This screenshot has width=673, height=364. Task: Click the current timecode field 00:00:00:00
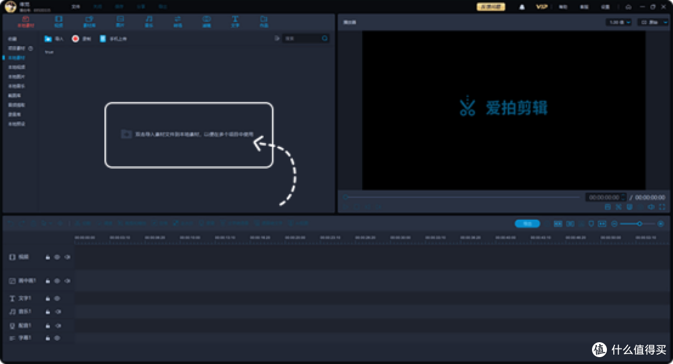604,198
